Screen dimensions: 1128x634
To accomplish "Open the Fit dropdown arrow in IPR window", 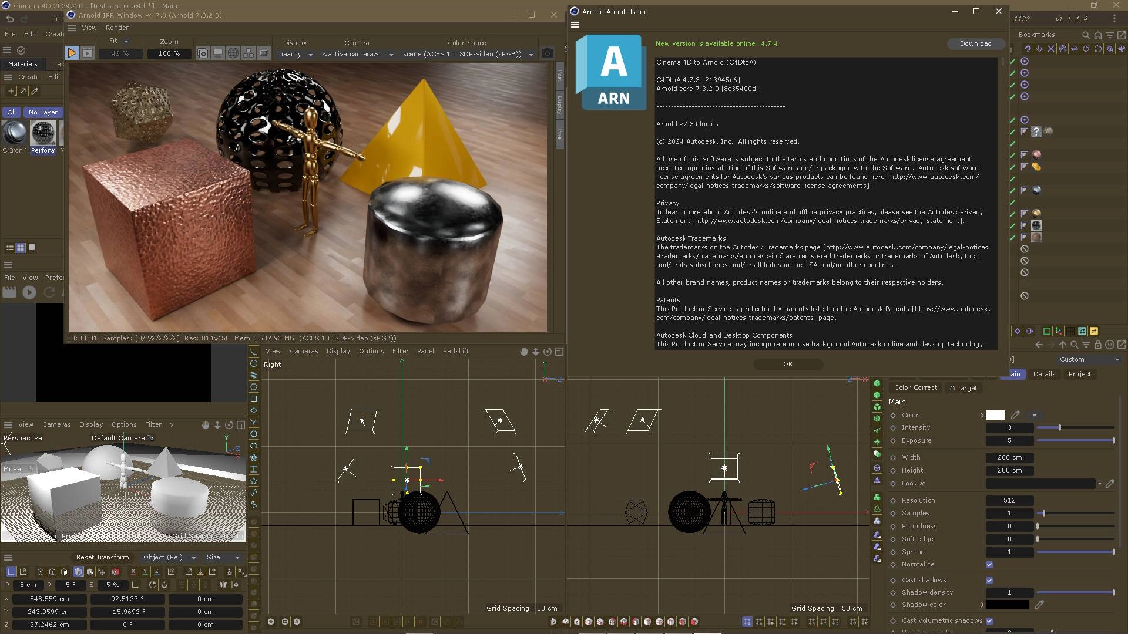I will (x=126, y=41).
